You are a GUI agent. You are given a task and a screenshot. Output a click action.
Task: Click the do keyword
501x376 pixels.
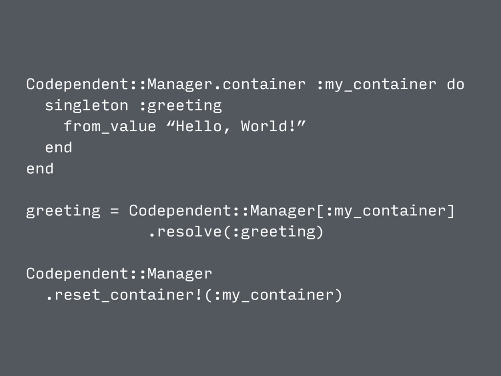point(455,84)
